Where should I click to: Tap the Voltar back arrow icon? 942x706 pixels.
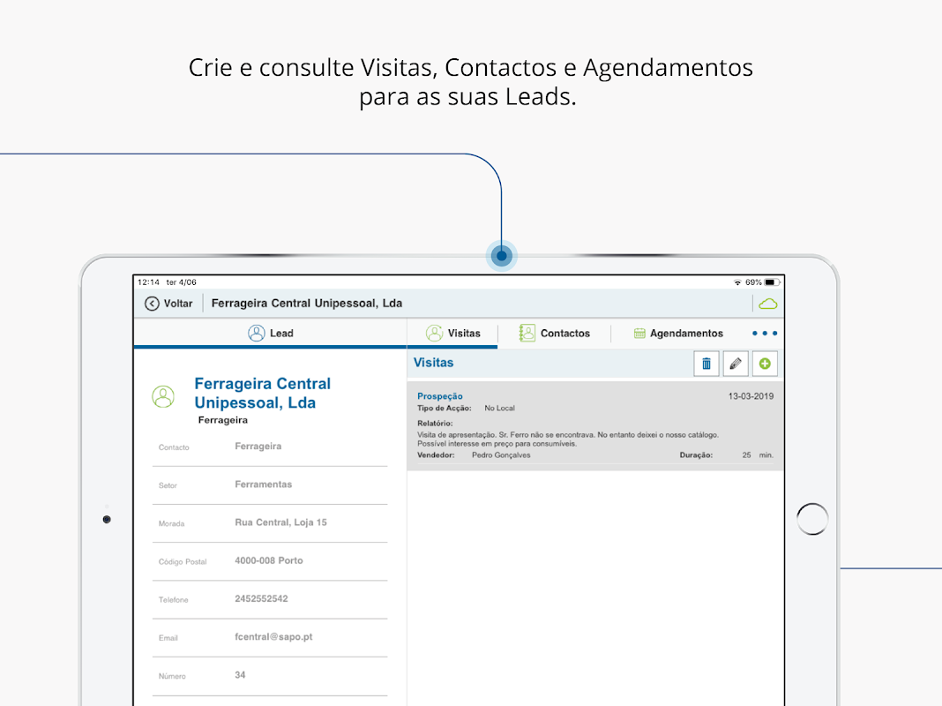click(152, 304)
